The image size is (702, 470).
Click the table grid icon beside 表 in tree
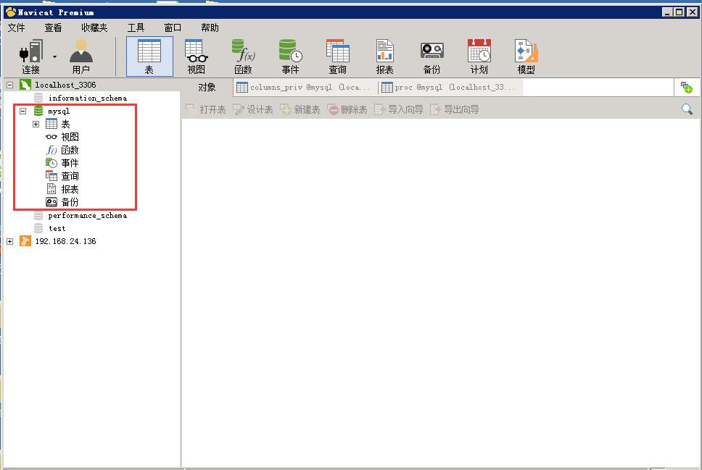click(x=51, y=124)
